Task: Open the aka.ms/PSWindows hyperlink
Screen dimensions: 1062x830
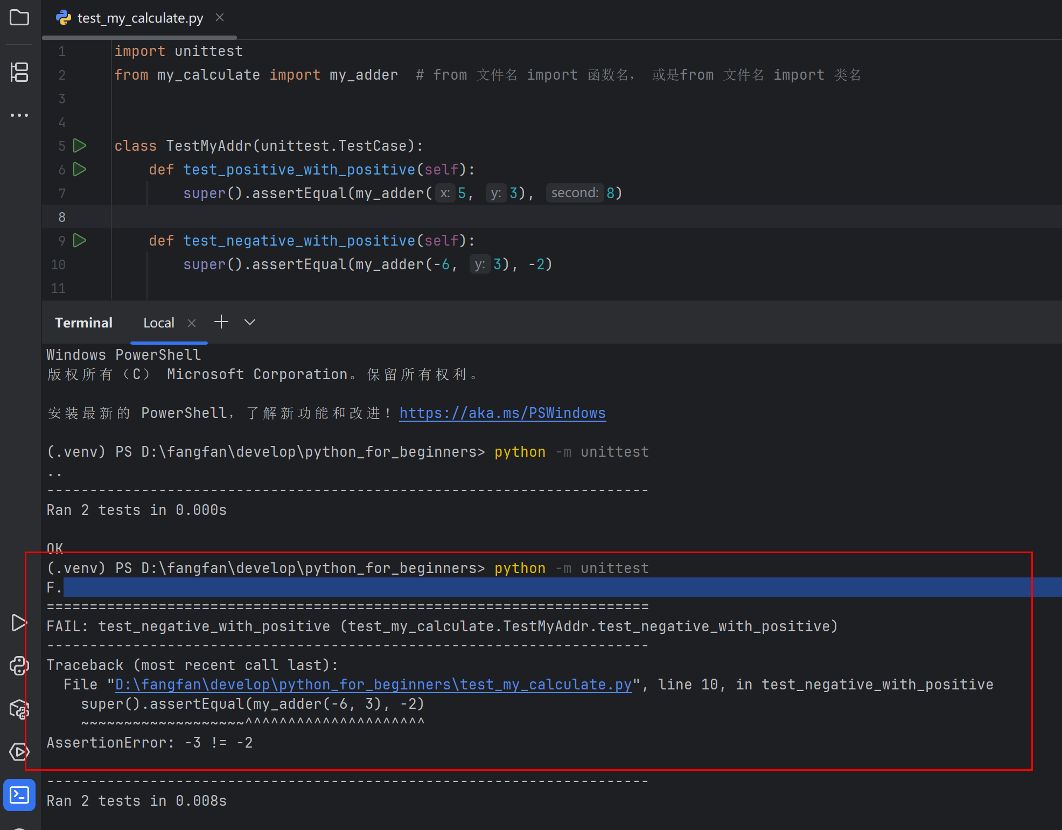Action: pos(502,413)
